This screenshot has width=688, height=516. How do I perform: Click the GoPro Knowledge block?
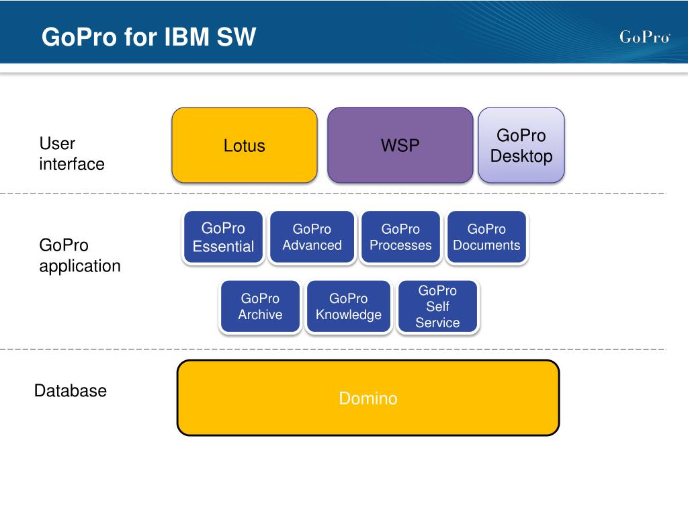click(x=349, y=306)
